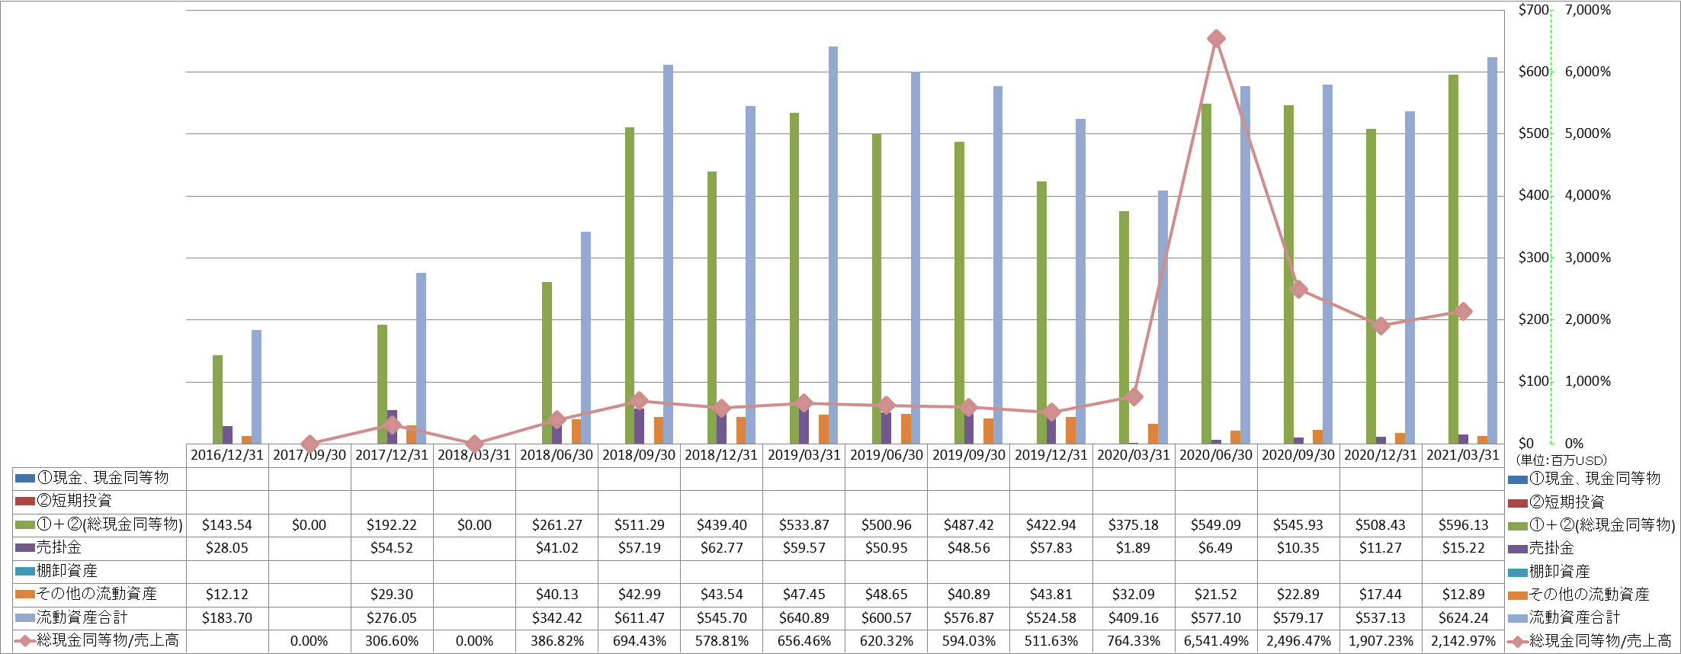Click the date header 2020/06/30
Viewport: 1681px width, 654px height.
(x=1216, y=455)
